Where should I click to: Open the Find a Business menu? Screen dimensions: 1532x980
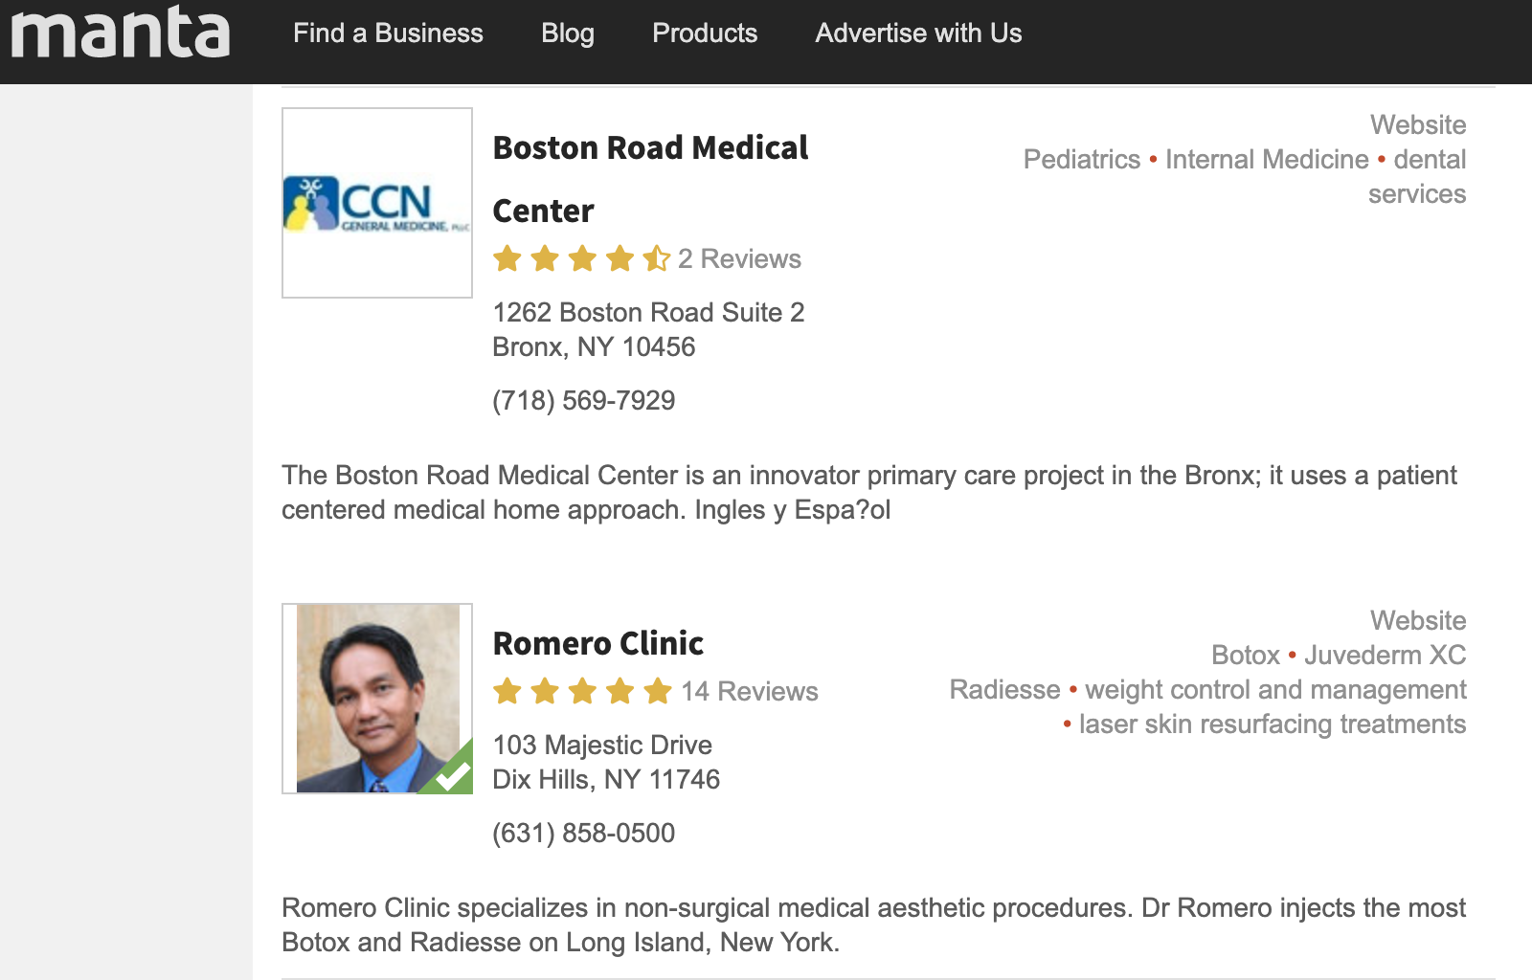388,33
